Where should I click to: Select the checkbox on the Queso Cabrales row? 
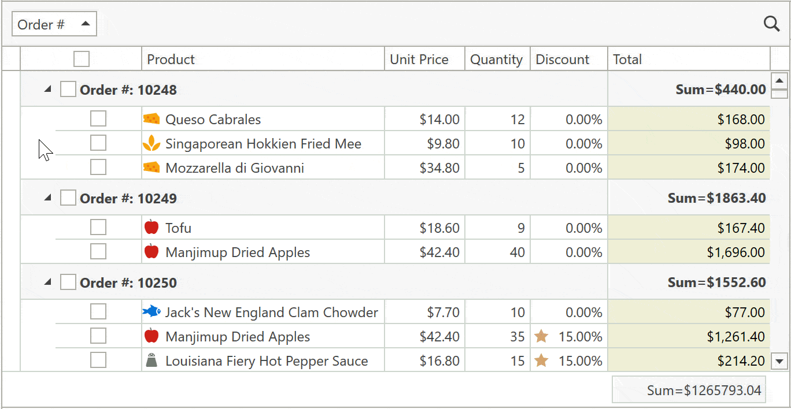98,118
